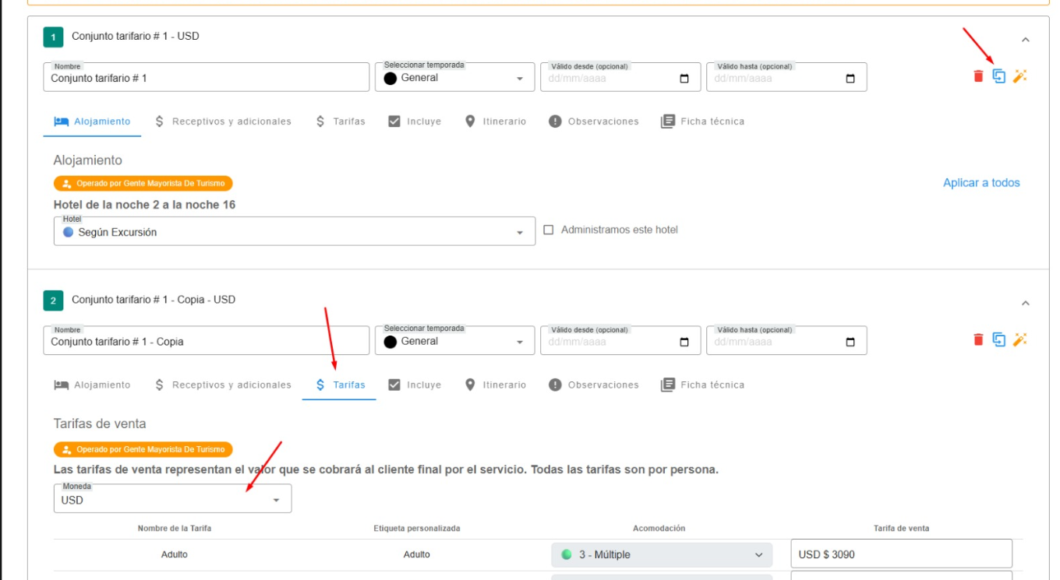Enable Administramos este hotel checkbox
This screenshot has height=580, width=1060.
(549, 230)
